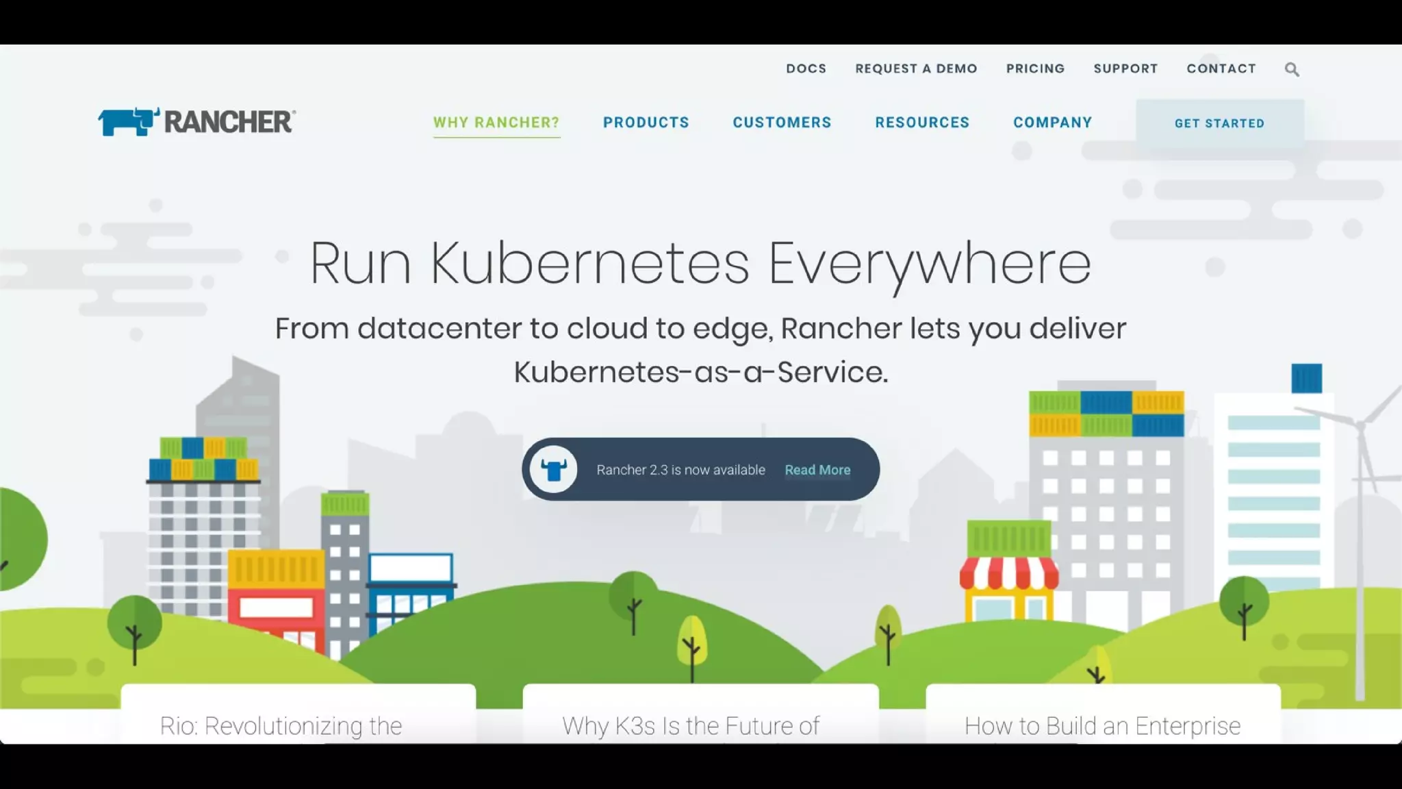Open the Products menu
The image size is (1402, 789).
[x=646, y=123]
